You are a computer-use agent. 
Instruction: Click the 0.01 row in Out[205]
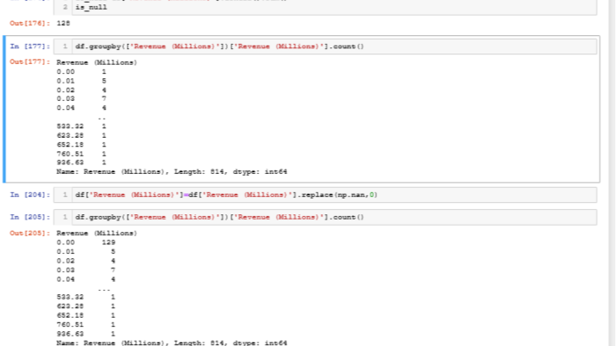pyautogui.click(x=85, y=252)
